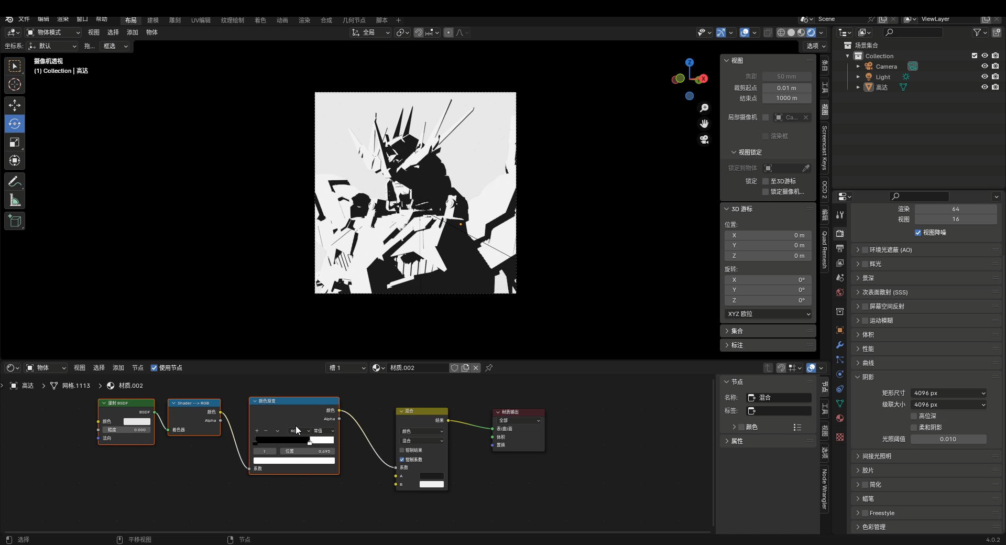This screenshot has width=1006, height=545.
Task: Open the viewport 添加 menu
Action: click(x=133, y=32)
